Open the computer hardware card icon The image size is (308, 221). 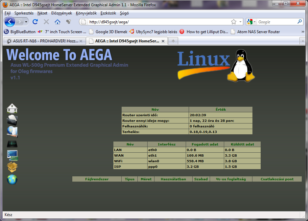[12, 155]
